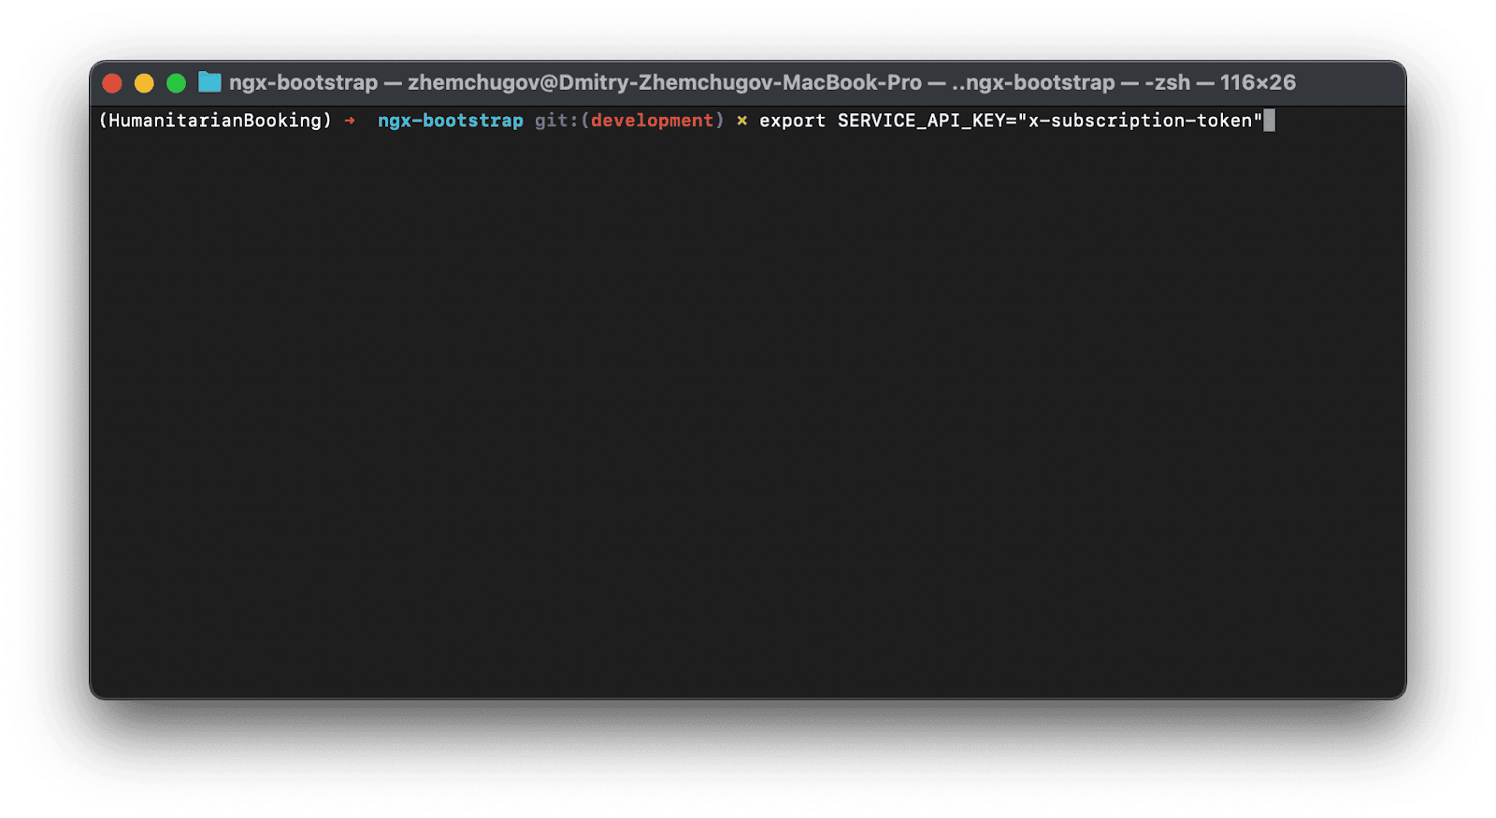Click "..ngx-bootstrap" path in window title
This screenshot has height=818, width=1496.
tap(1033, 82)
